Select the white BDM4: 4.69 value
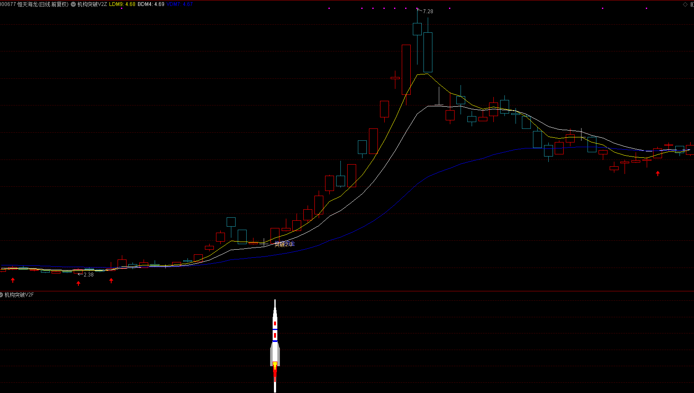694x393 pixels. pos(151,4)
